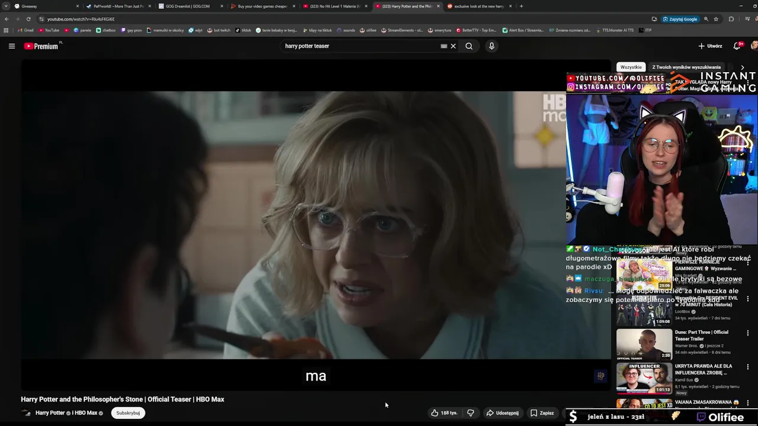Go to YouTube Premium home logo
Screen dimensions: 758x426
[x=41, y=46]
